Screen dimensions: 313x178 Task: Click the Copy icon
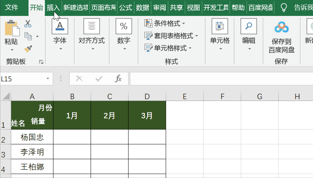[28, 36]
